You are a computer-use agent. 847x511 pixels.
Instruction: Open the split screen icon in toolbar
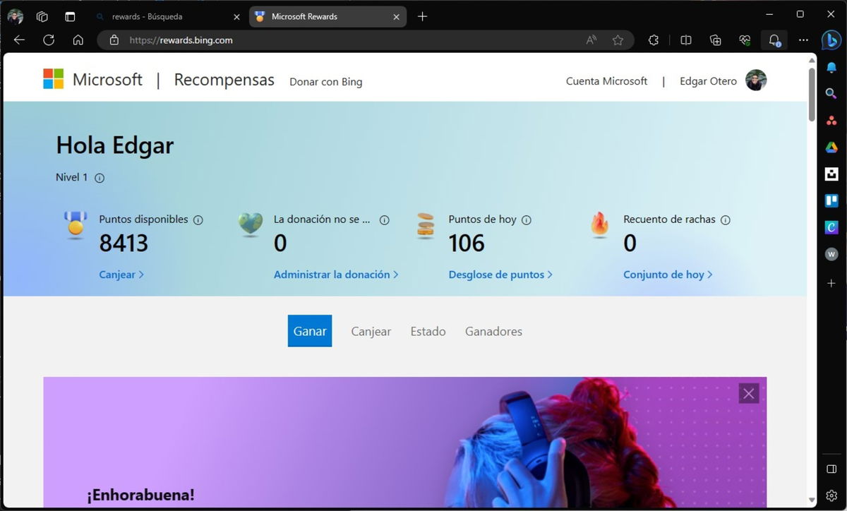(x=685, y=40)
